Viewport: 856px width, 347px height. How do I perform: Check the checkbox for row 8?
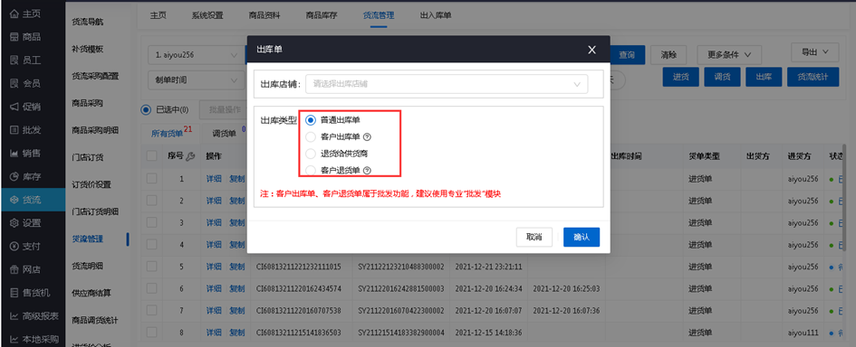[x=152, y=333]
